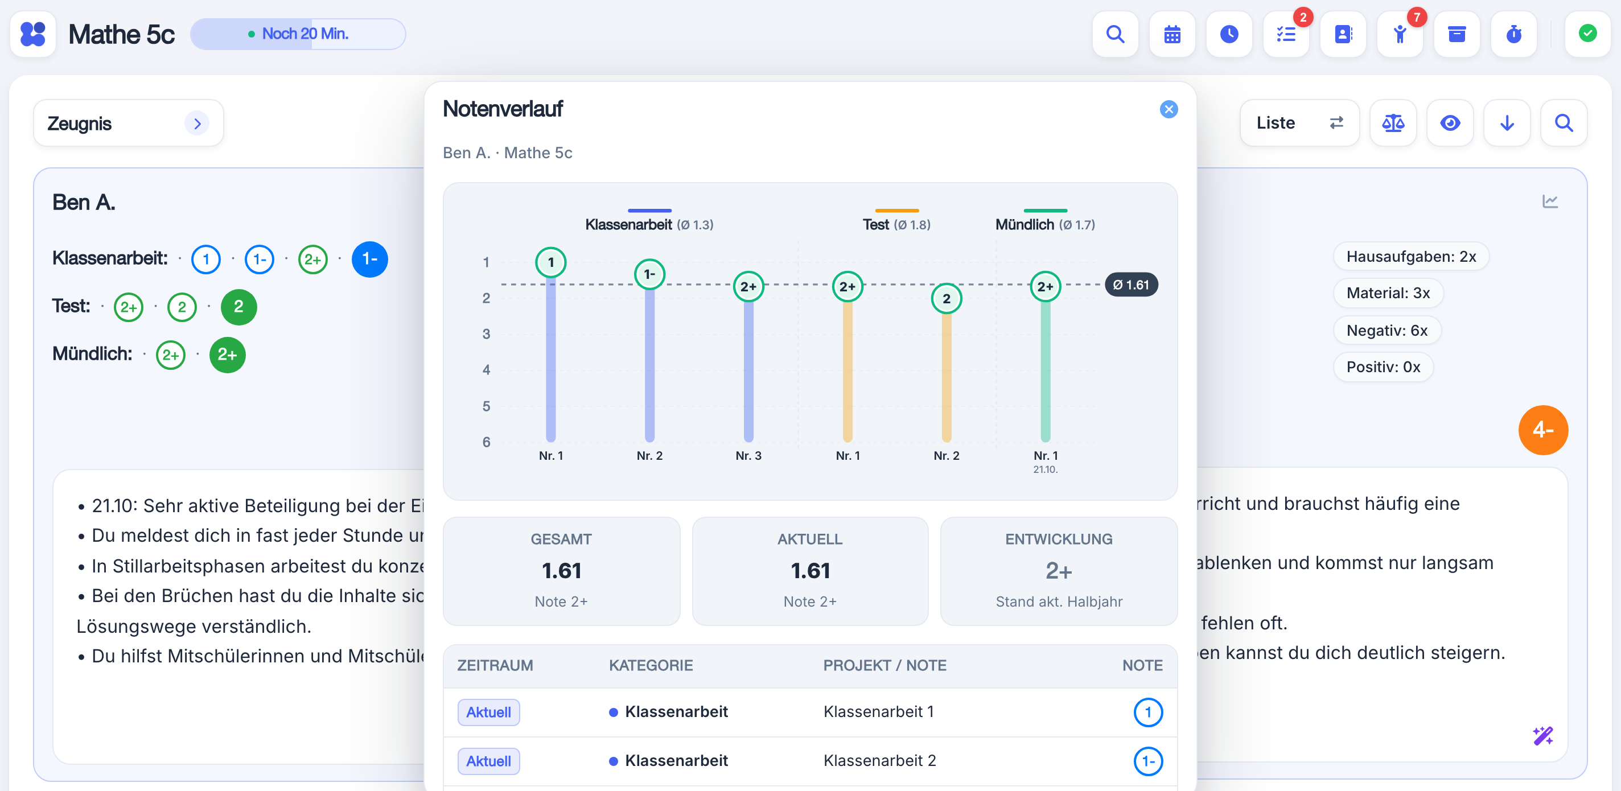Switch the Liste view toggle

point(1299,123)
